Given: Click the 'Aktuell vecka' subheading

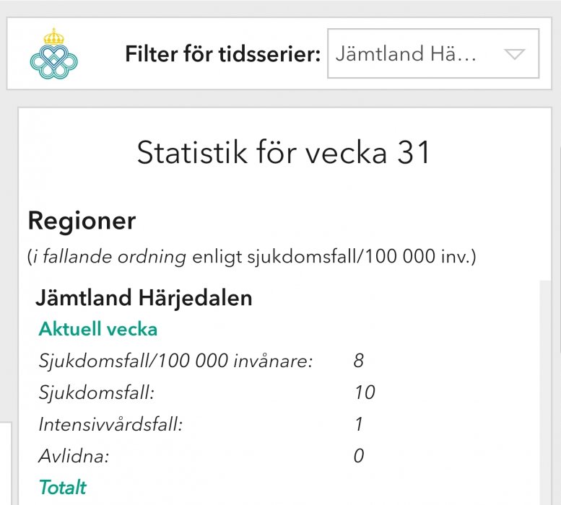Looking at the screenshot, I should (97, 330).
